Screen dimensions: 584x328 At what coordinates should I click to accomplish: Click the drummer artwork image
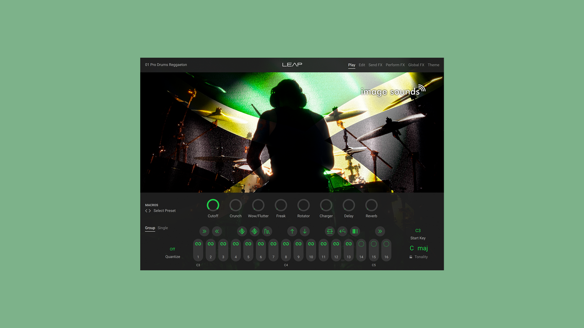tap(292, 132)
